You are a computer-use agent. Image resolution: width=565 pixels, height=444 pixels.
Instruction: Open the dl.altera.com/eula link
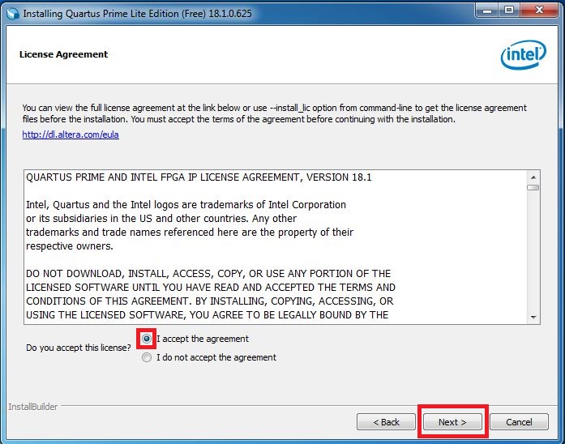click(71, 134)
